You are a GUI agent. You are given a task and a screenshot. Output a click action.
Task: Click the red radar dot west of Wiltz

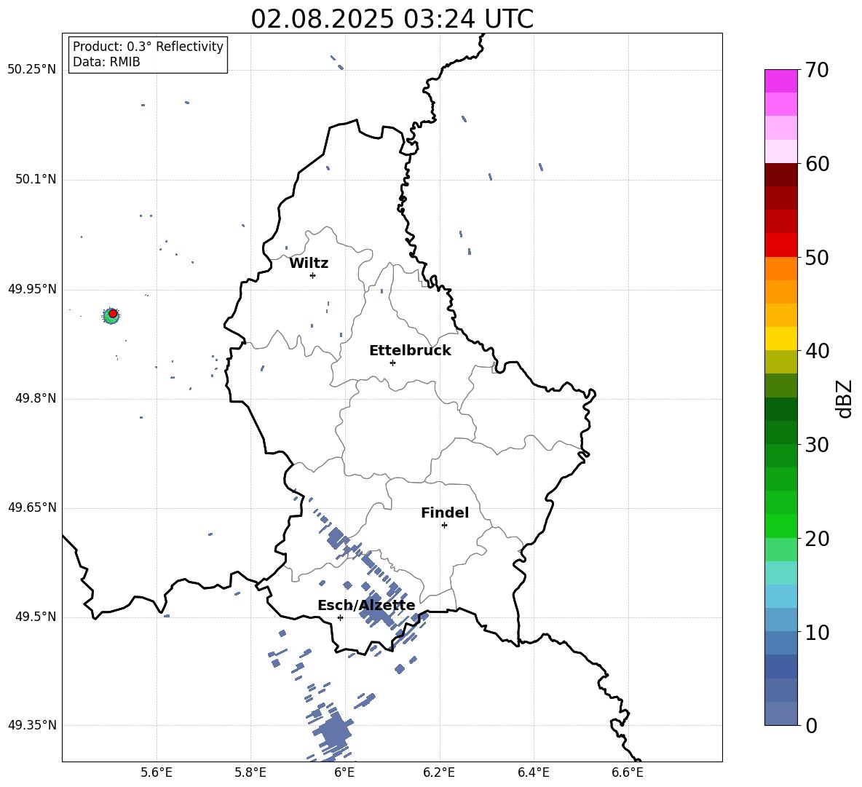(x=113, y=313)
